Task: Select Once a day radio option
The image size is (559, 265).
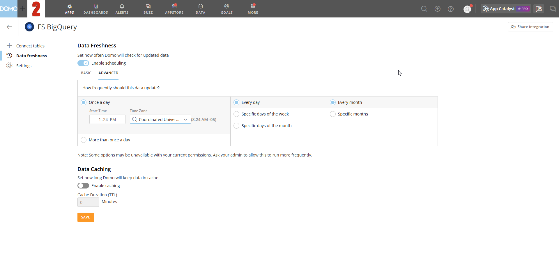Action: 84,102
